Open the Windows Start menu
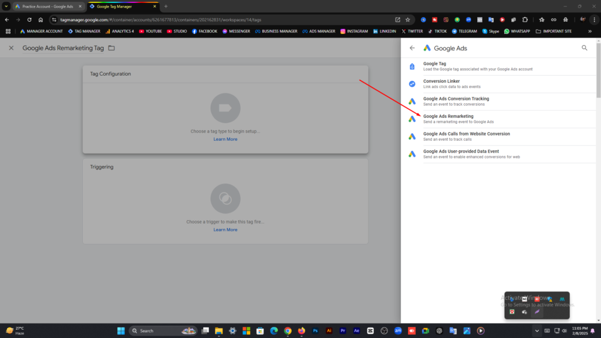This screenshot has width=601, height=338. [x=121, y=331]
